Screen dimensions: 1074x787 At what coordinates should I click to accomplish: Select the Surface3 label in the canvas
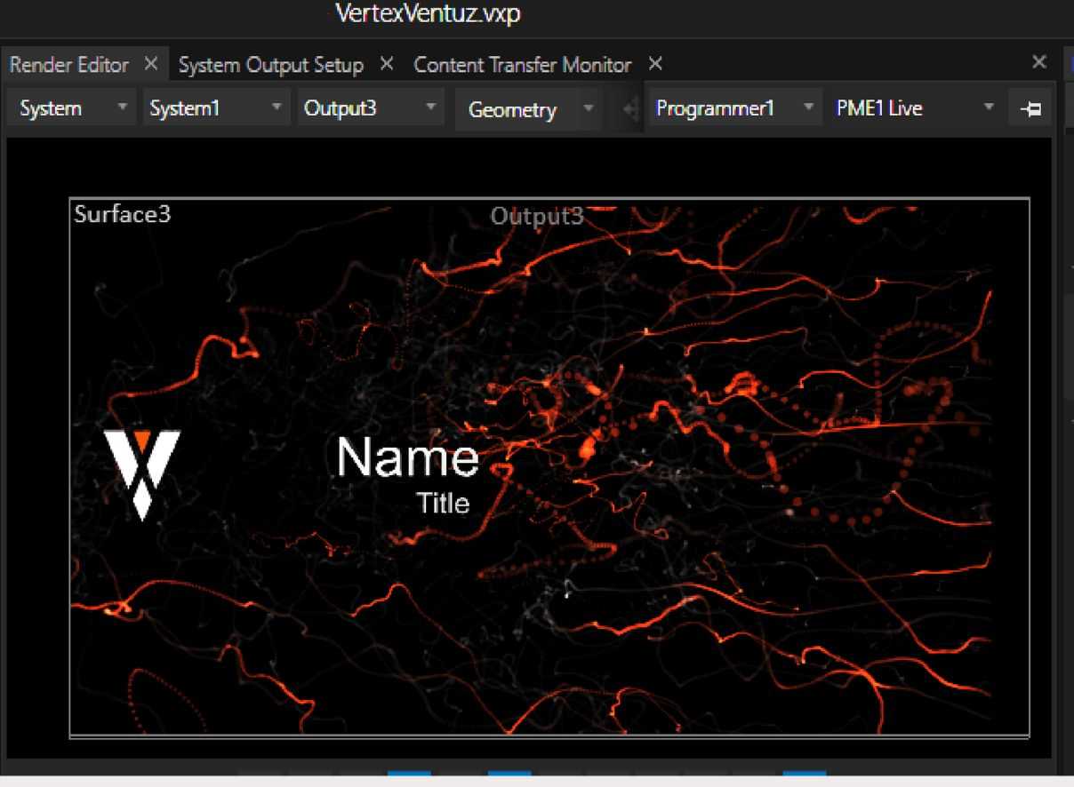[123, 214]
